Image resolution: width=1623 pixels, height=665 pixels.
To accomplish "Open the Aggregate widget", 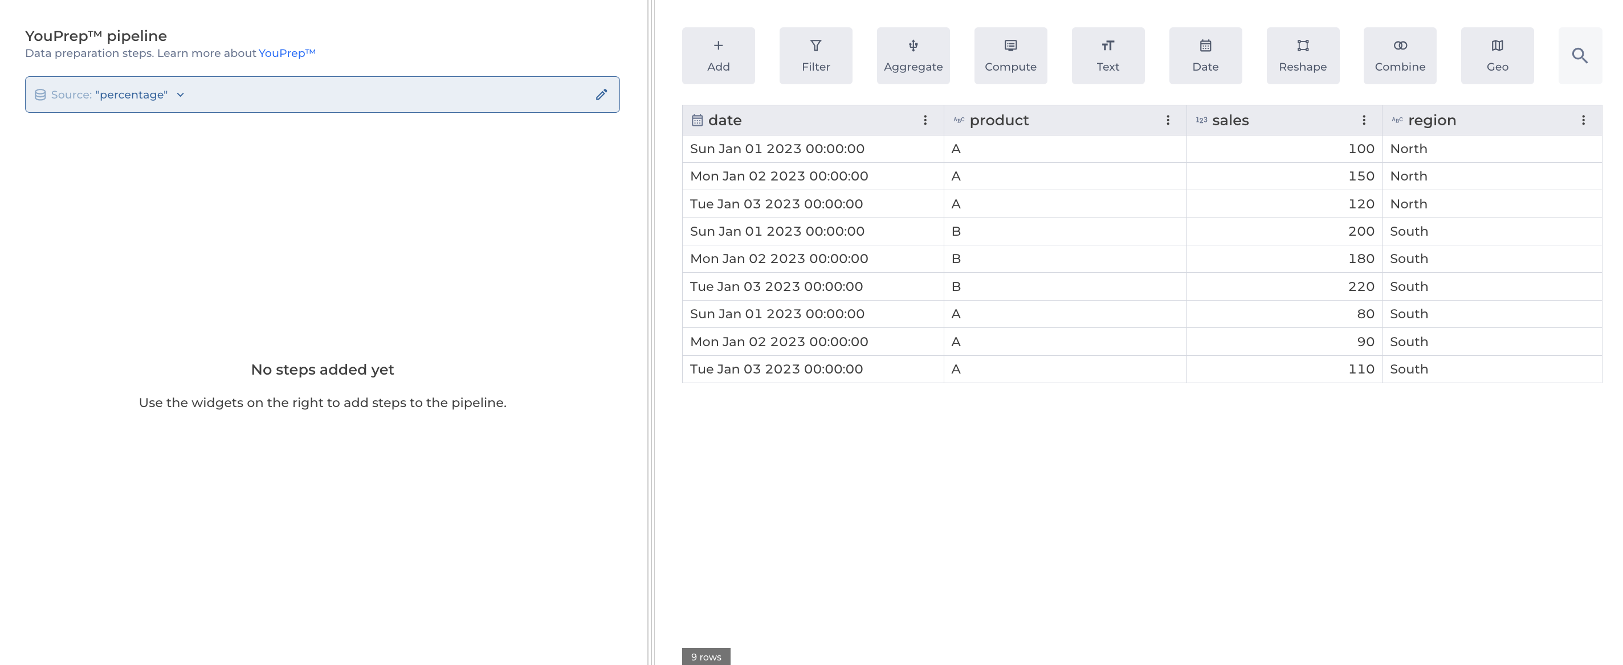I will pyautogui.click(x=913, y=55).
